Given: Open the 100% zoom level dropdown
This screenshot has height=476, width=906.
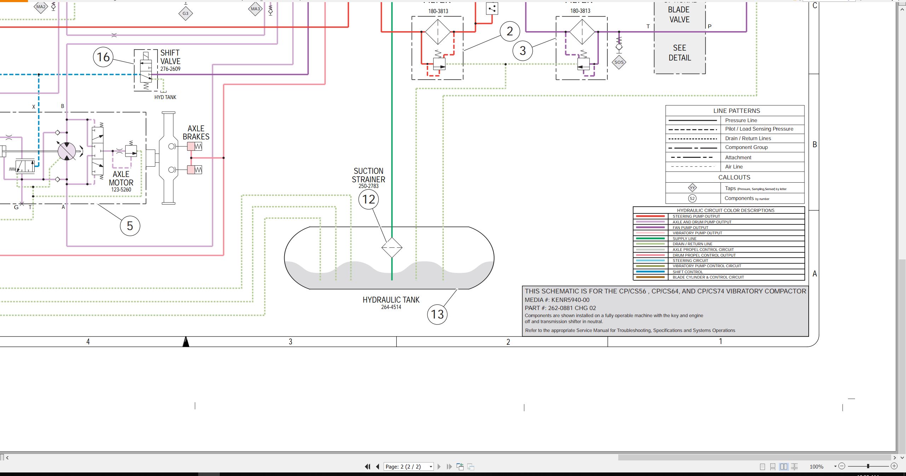Looking at the screenshot, I should (x=835, y=466).
